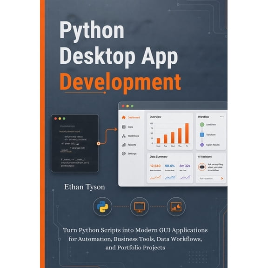
Task: Click the tallest Fri bar in Overview chart
Action: 187,133
